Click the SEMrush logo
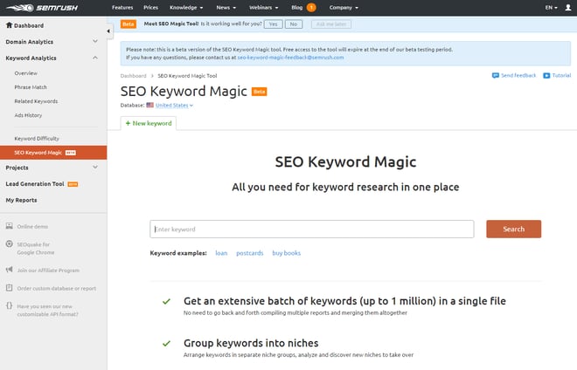This screenshot has width=577, height=370. pos(42,7)
